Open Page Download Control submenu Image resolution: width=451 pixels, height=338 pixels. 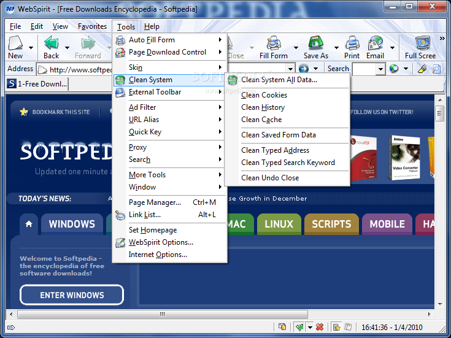pos(169,52)
